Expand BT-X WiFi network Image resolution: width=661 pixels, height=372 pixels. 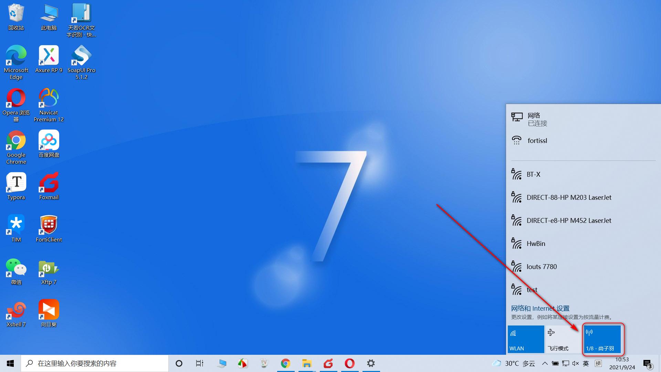(584, 174)
